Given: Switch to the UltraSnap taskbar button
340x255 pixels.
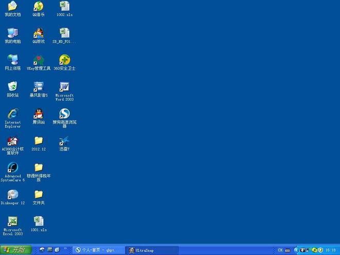Looking at the screenshot, I should coord(152,250).
